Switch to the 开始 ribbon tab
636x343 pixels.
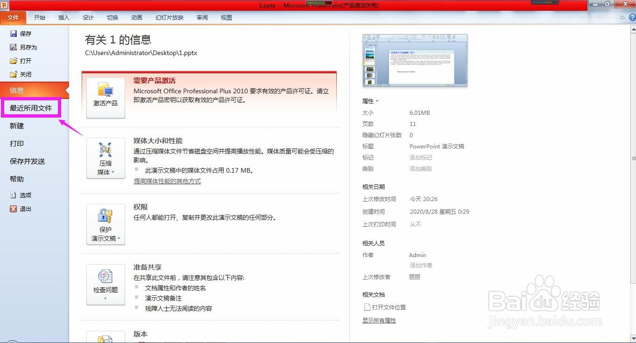pyautogui.click(x=40, y=18)
